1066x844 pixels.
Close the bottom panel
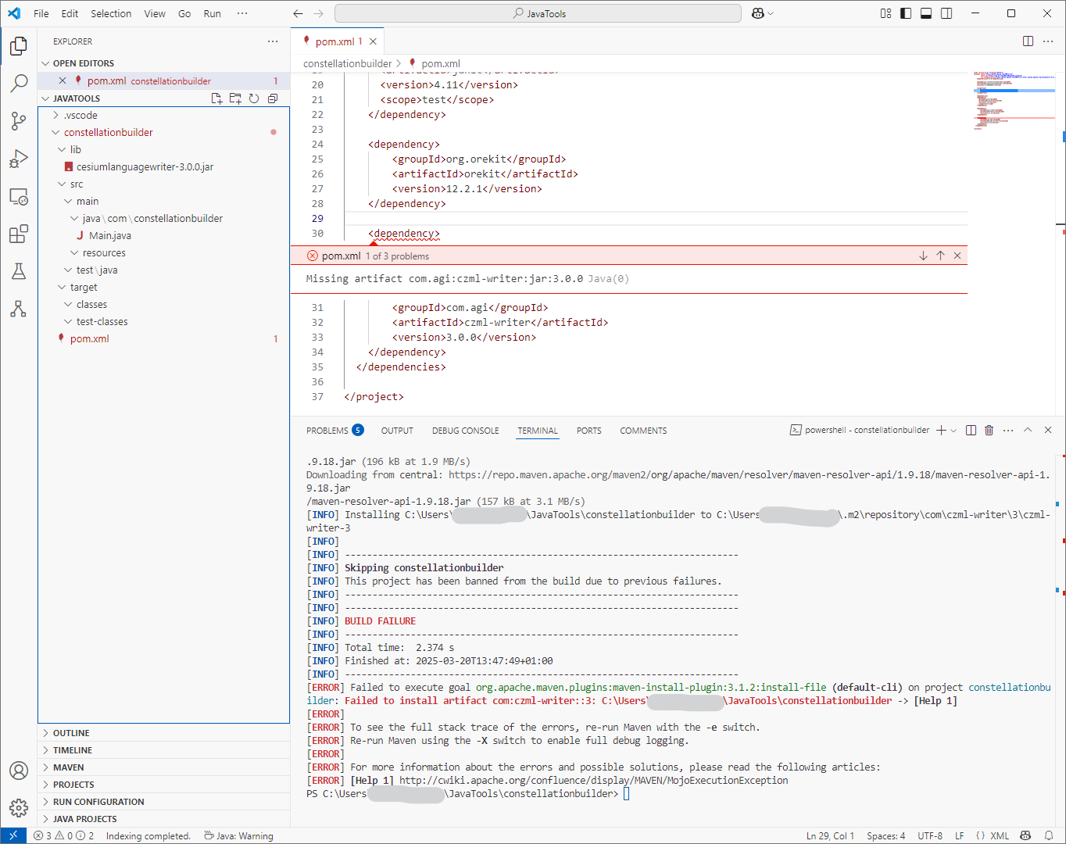[1048, 431]
